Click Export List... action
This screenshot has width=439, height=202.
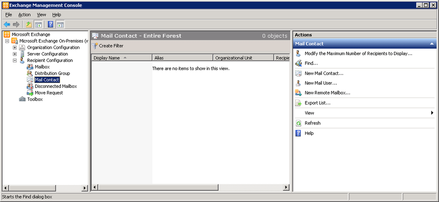click(317, 103)
